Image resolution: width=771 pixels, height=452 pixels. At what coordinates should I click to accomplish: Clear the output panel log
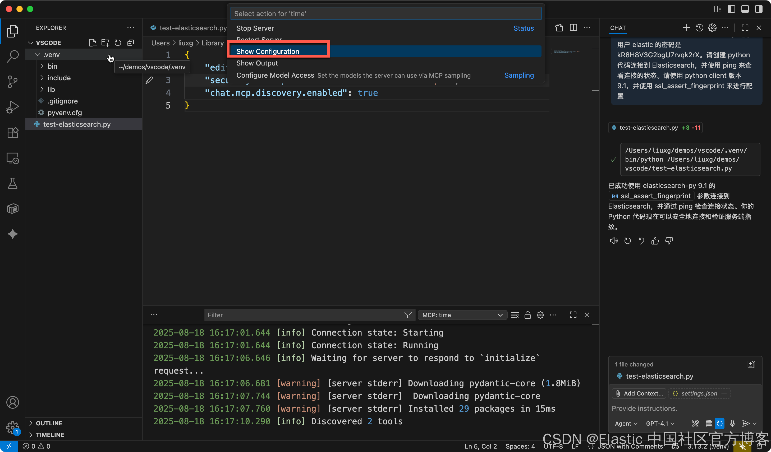click(515, 315)
